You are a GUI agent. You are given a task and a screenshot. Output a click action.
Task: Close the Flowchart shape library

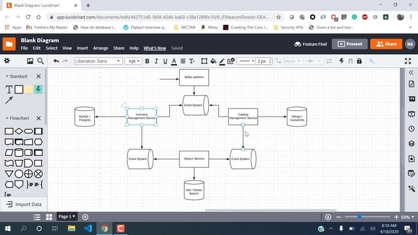[39, 118]
